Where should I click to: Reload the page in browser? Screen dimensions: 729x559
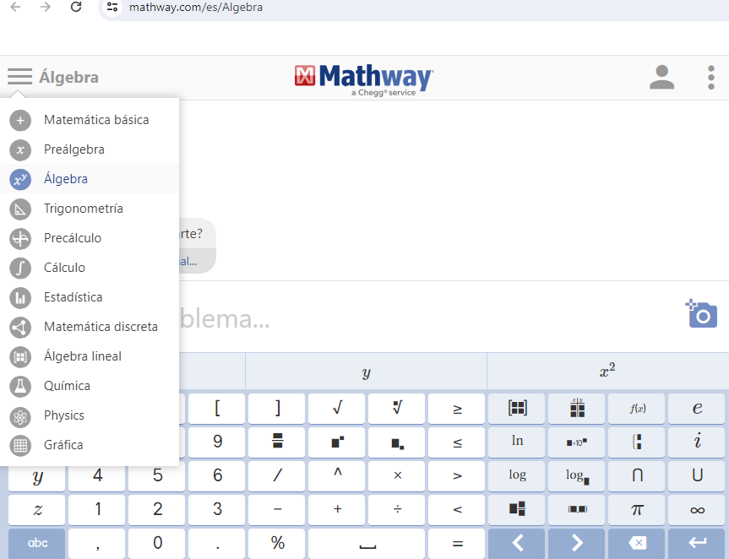coord(76,7)
